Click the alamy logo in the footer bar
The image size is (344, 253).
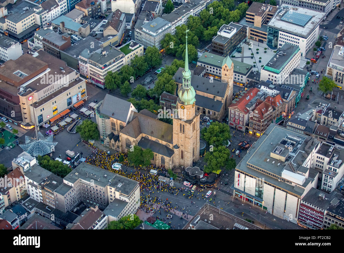[26, 241]
